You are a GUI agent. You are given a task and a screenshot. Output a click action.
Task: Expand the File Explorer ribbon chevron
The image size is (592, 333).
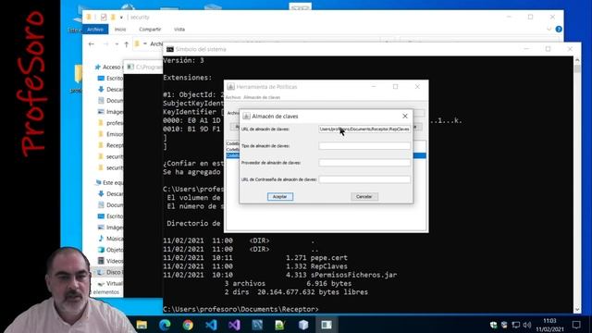[x=549, y=29]
